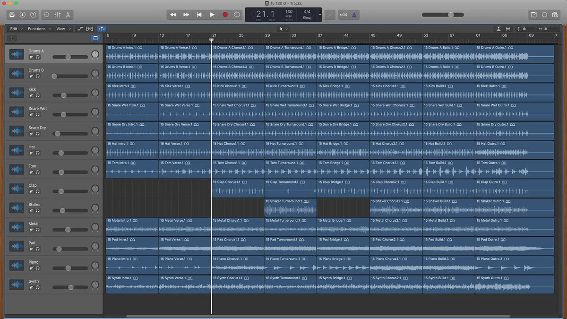Open the Editors scissors icon
This screenshot has height=319, width=567.
pyautogui.click(x=68, y=15)
